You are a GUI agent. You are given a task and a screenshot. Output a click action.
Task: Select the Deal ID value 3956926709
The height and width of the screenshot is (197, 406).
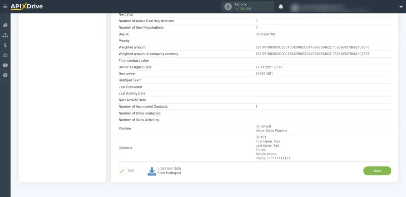(x=265, y=34)
